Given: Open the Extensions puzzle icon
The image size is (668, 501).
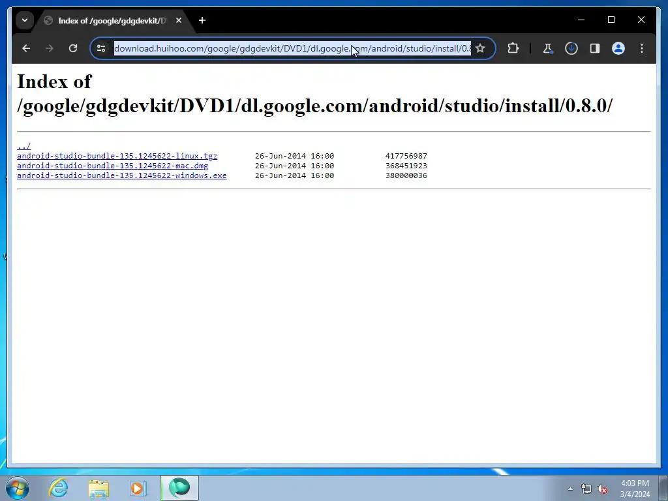Looking at the screenshot, I should coord(513,48).
